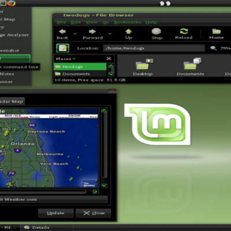Viewport: 231px width, 231px height.
Task: Select the Analyzer menu entry
Action: pos(16,35)
